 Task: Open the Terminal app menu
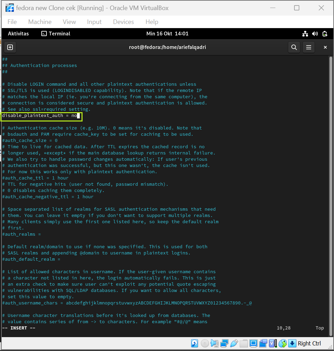pos(56,34)
